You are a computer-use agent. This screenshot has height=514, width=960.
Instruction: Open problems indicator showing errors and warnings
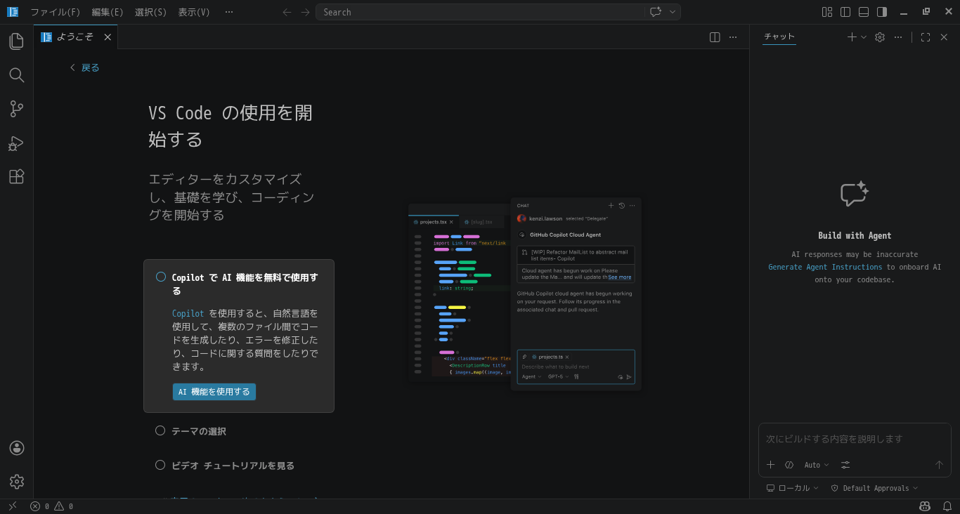52,506
